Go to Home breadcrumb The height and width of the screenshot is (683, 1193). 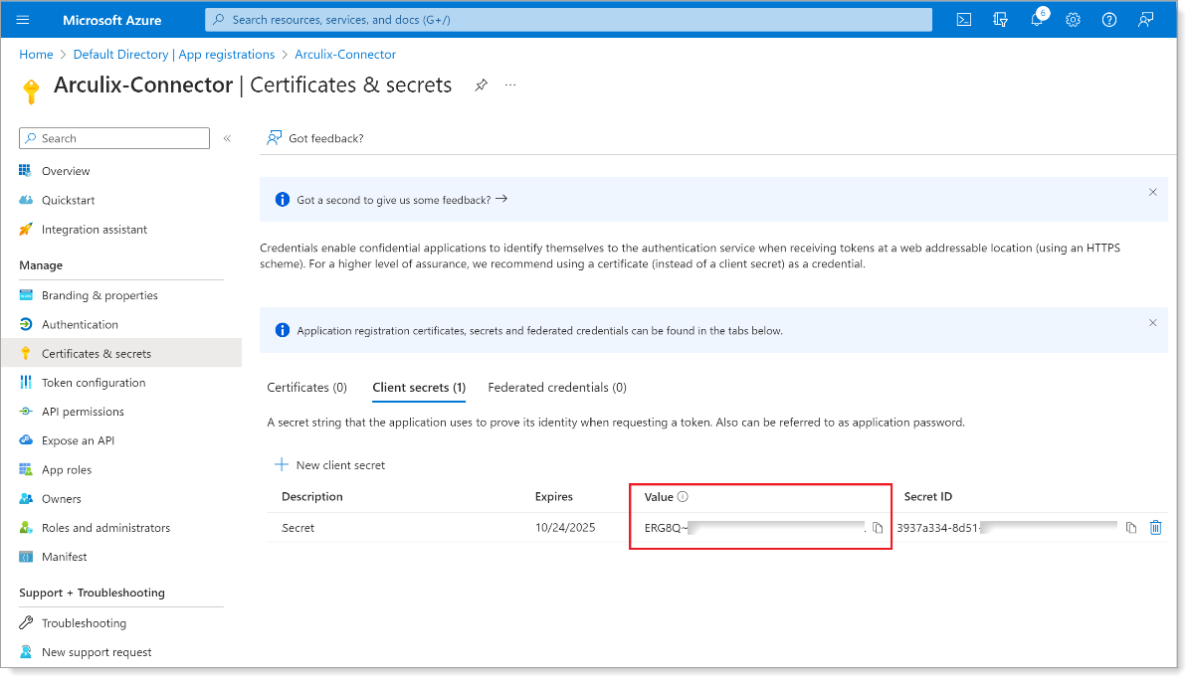[36, 54]
